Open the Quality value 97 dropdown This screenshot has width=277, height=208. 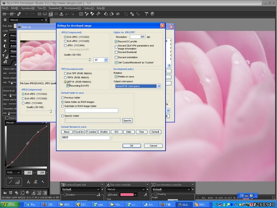click(106, 60)
